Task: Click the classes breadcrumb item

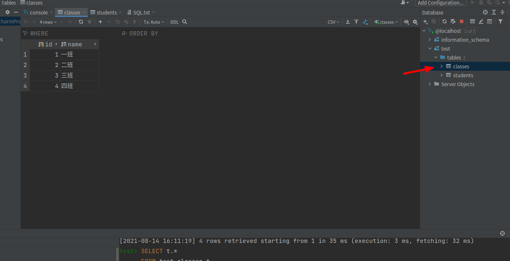Action: tap(31, 3)
